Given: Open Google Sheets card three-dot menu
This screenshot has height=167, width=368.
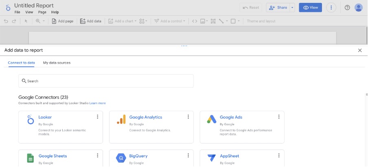Looking at the screenshot, I should [x=97, y=156].
